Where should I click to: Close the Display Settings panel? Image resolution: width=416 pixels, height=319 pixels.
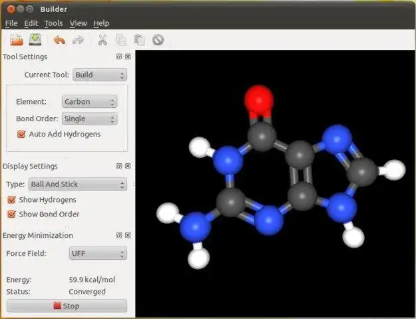pyautogui.click(x=128, y=166)
